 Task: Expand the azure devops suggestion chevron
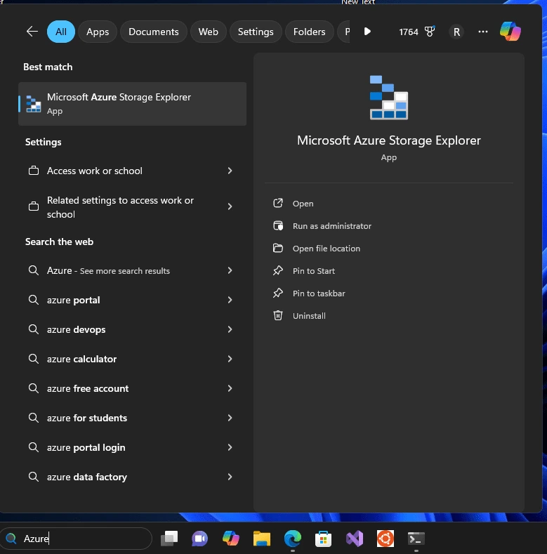click(230, 329)
